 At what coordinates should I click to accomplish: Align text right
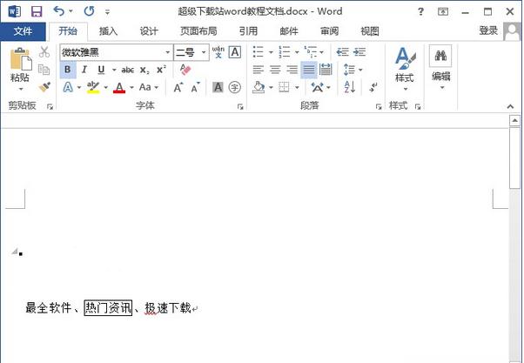pyautogui.click(x=292, y=70)
